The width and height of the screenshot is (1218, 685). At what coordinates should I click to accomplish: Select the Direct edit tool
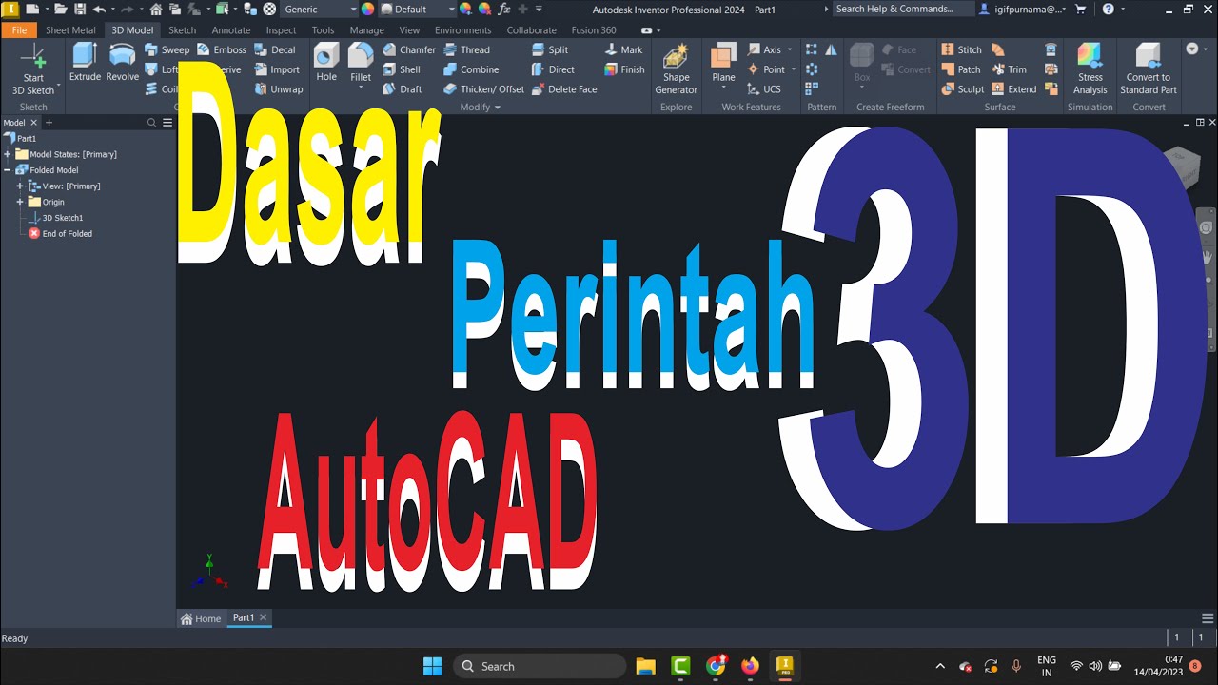click(x=553, y=69)
